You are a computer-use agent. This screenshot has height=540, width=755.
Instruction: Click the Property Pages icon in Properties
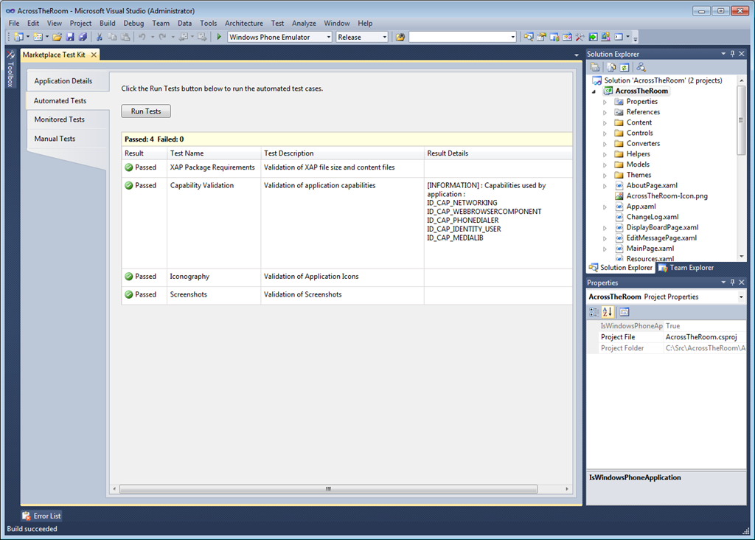[624, 312]
